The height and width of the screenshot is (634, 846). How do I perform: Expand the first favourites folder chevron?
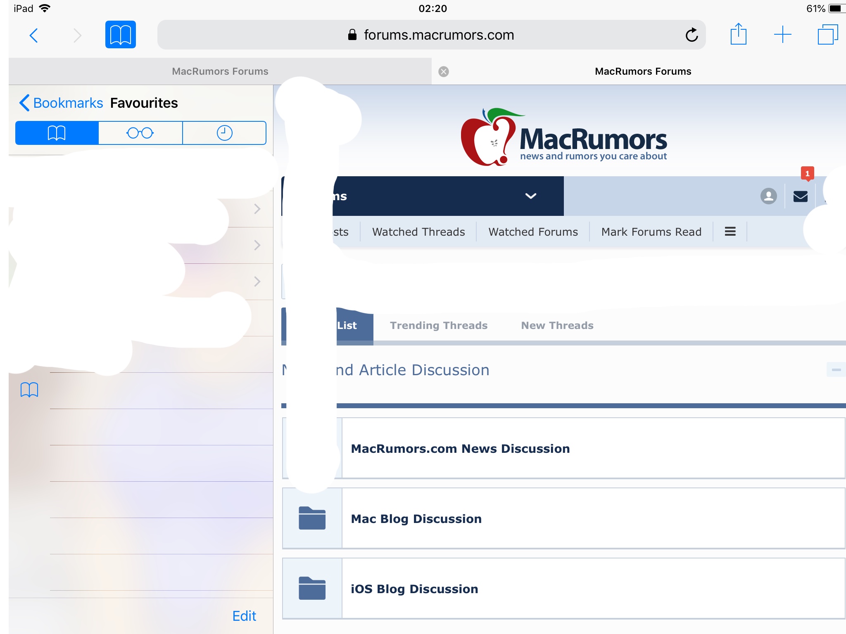tap(257, 209)
